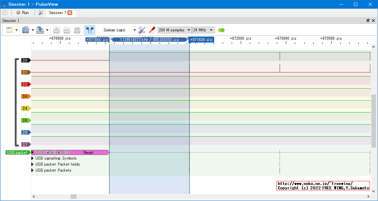Click the save capture icon
378x201 pixels.
[40, 30]
